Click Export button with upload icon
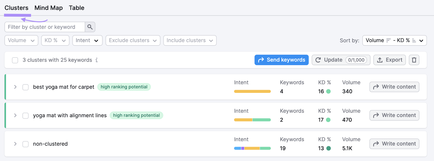The width and height of the screenshot is (434, 161). click(389, 60)
